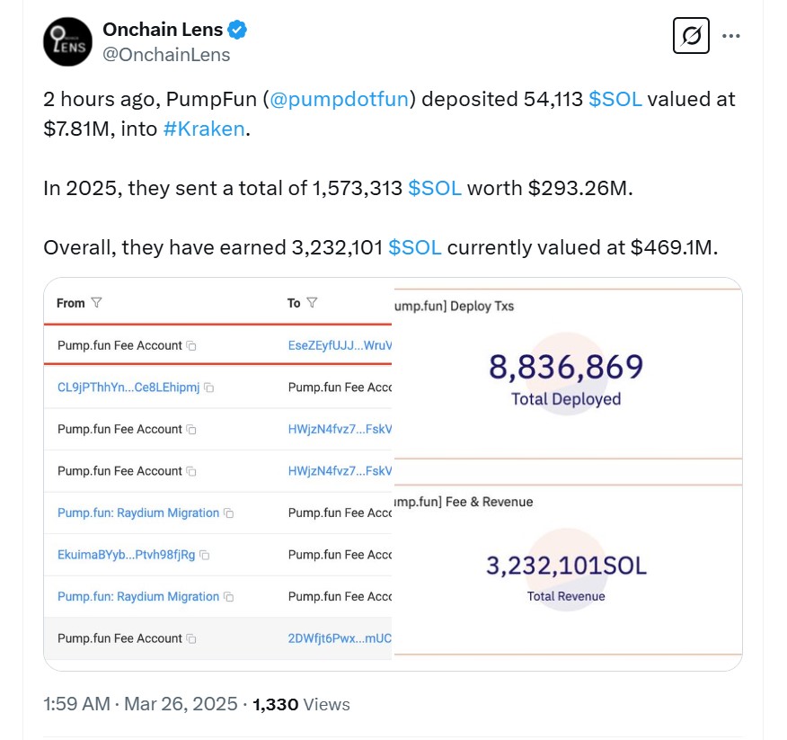Open the EseZEyfUJJ...WruV address link
The image size is (787, 740).
click(x=340, y=345)
